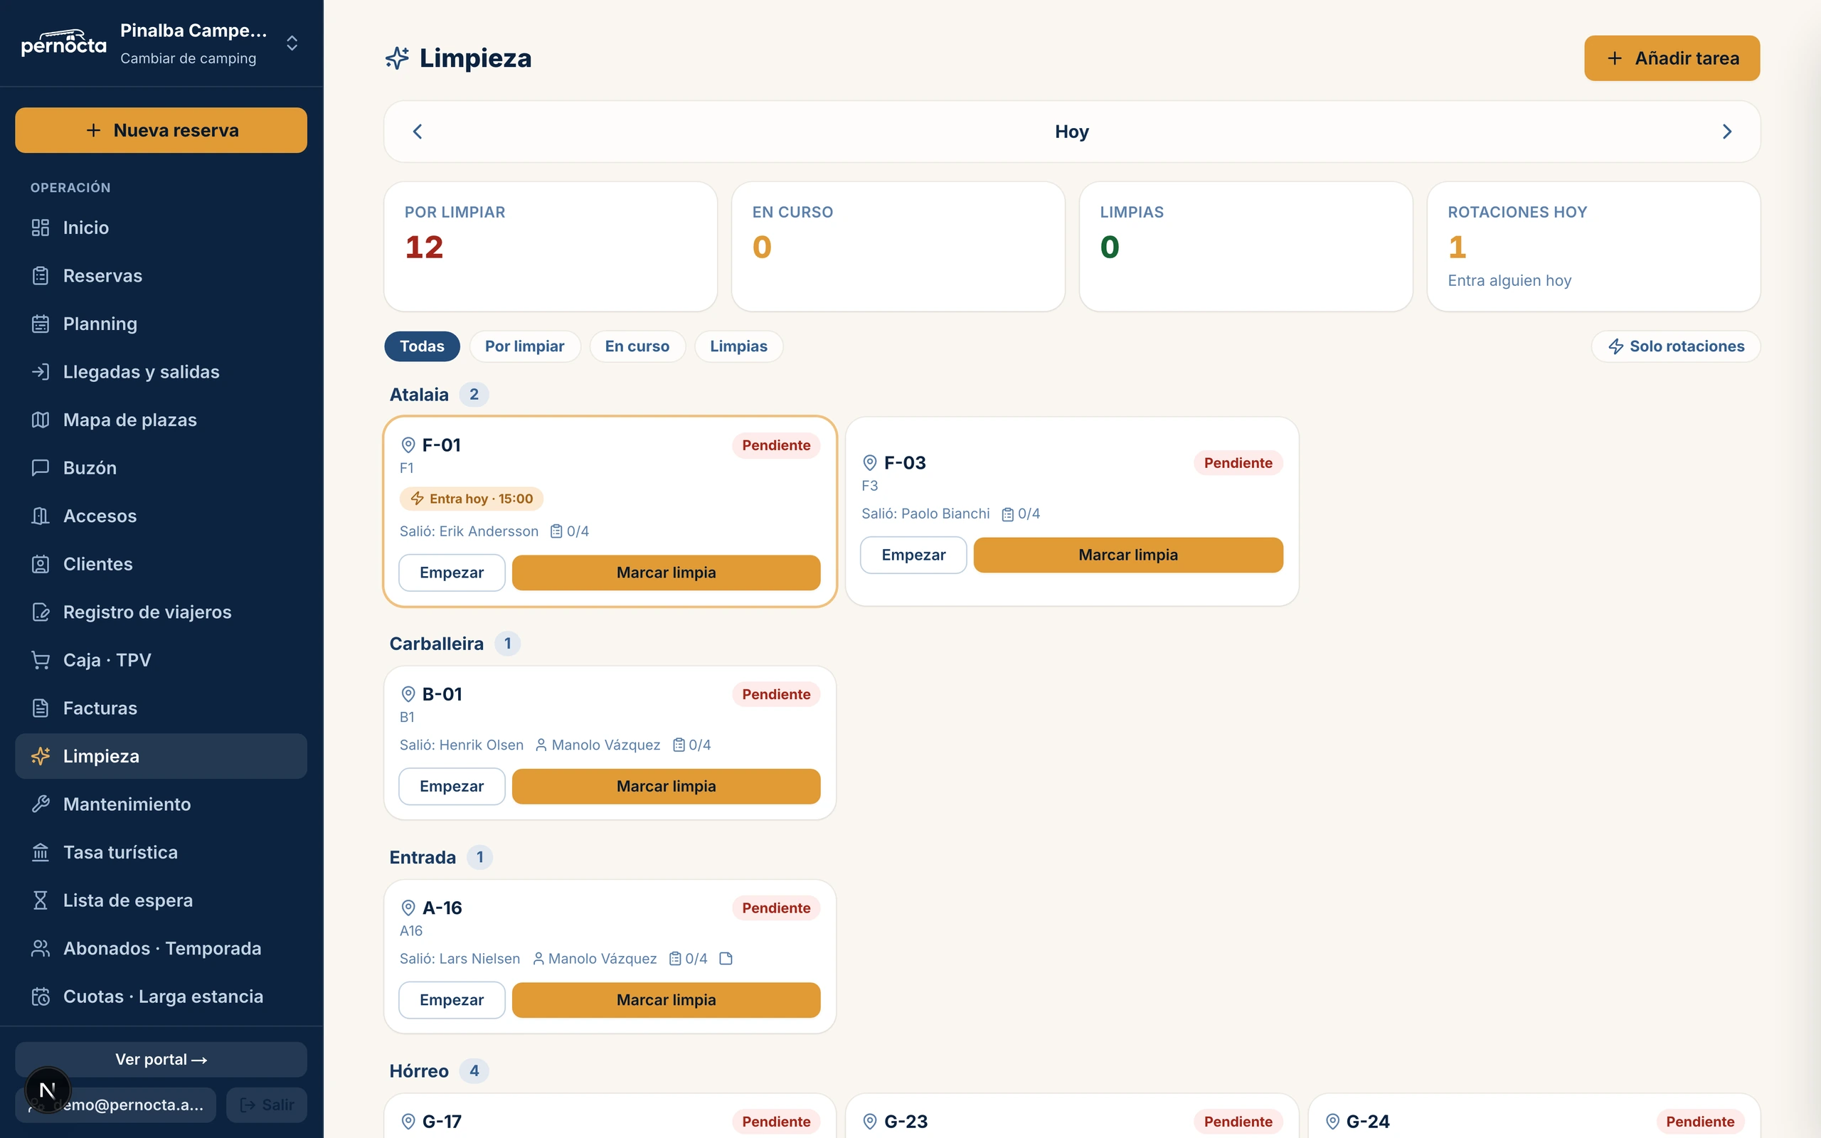Open the Planning page
1821x1138 pixels.
tap(161, 324)
